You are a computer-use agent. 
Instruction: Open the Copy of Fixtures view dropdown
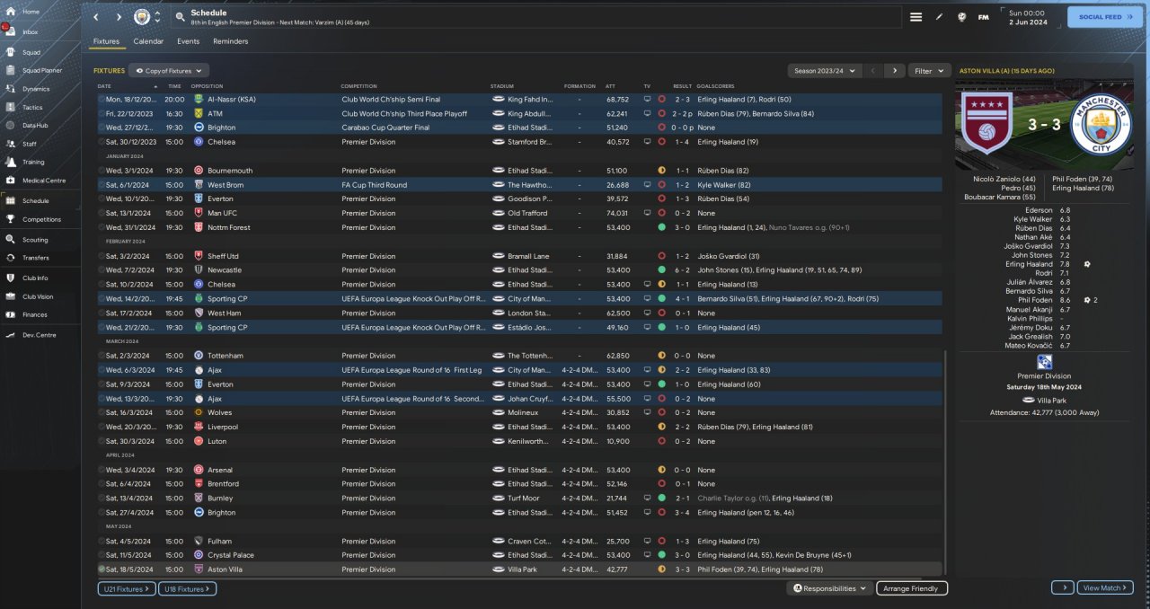click(169, 70)
